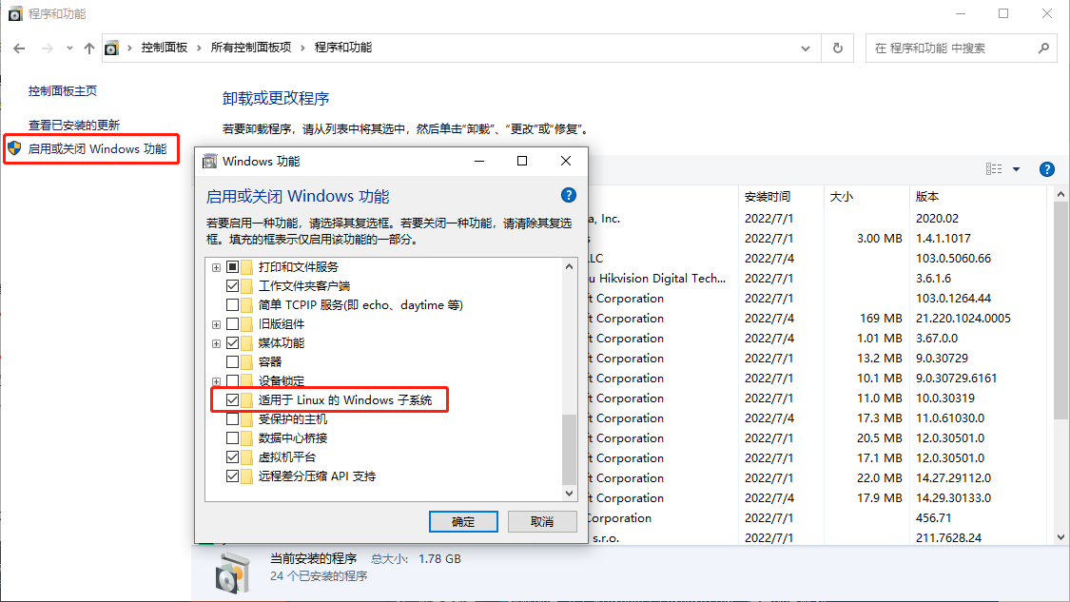Open 控制面板主页 link
Image resolution: width=1070 pixels, height=602 pixels.
(63, 90)
